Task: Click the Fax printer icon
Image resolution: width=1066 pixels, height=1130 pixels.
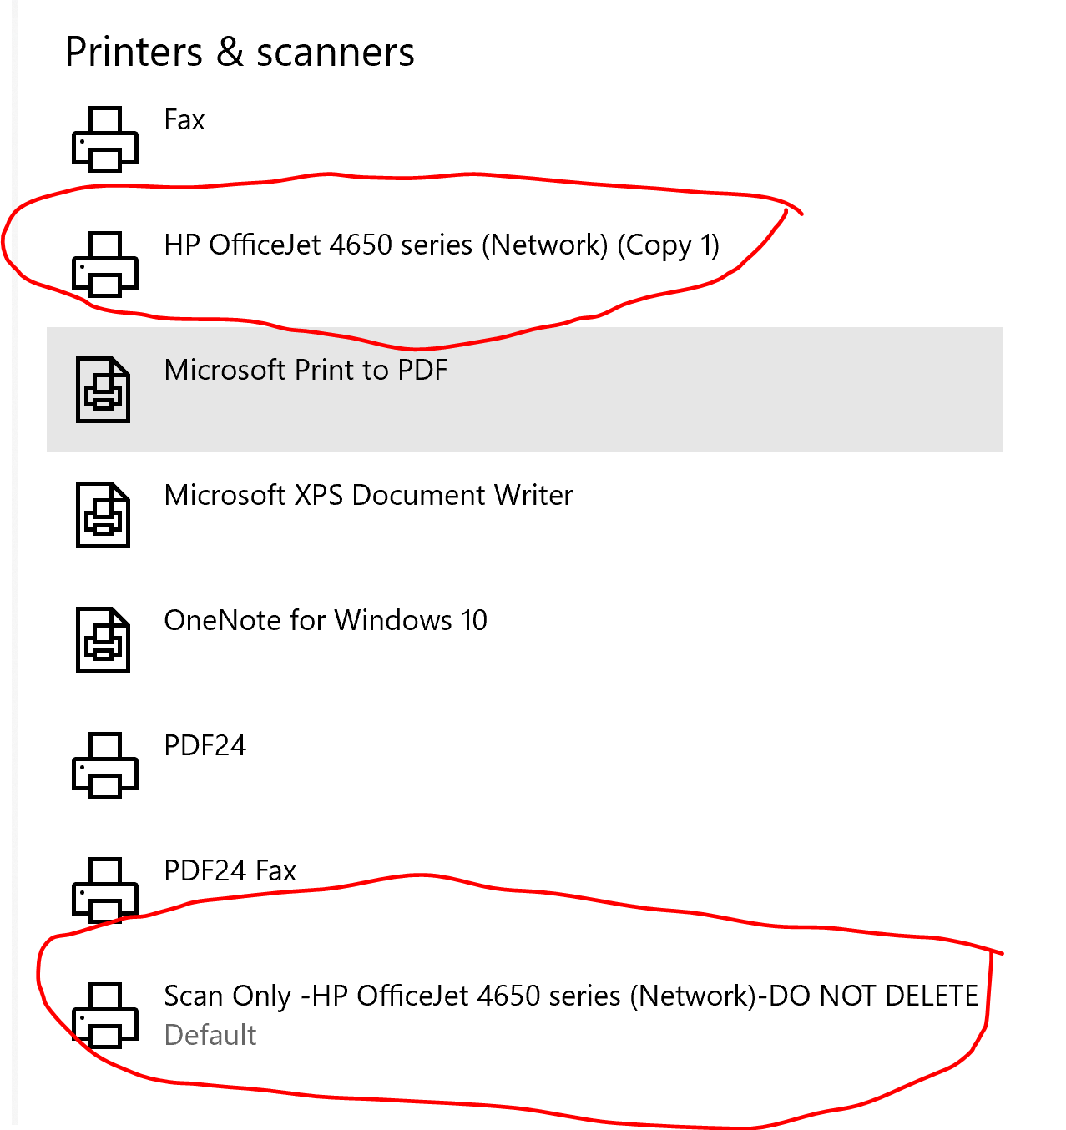Action: [104, 139]
